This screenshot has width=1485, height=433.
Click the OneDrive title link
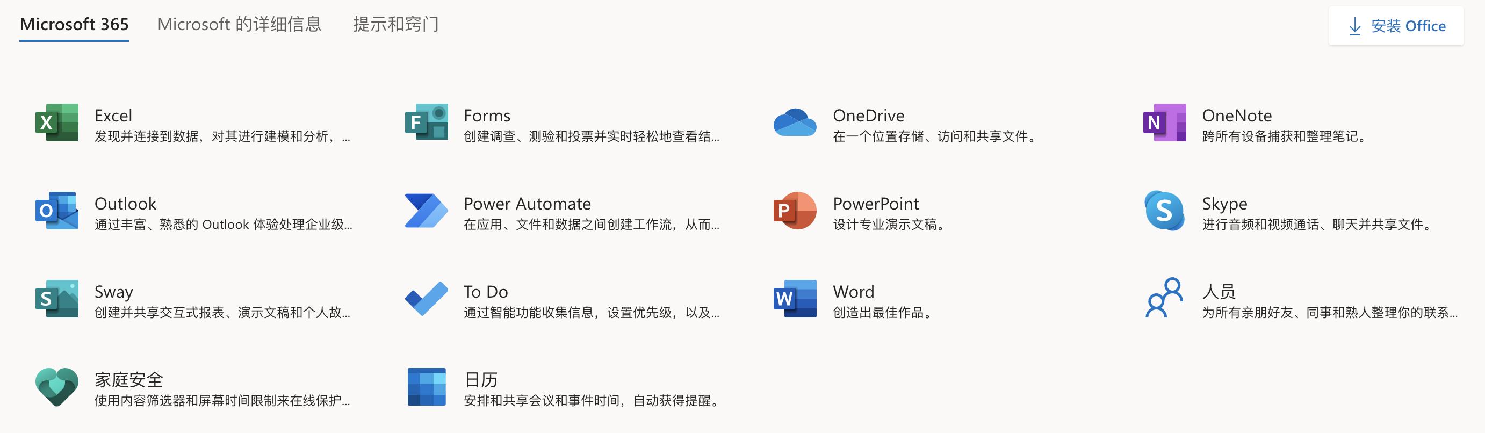coord(868,116)
